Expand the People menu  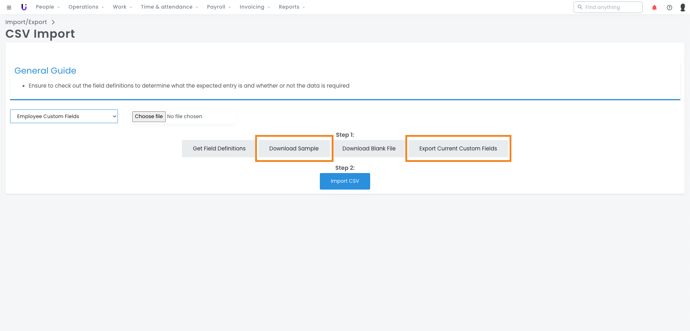point(47,7)
